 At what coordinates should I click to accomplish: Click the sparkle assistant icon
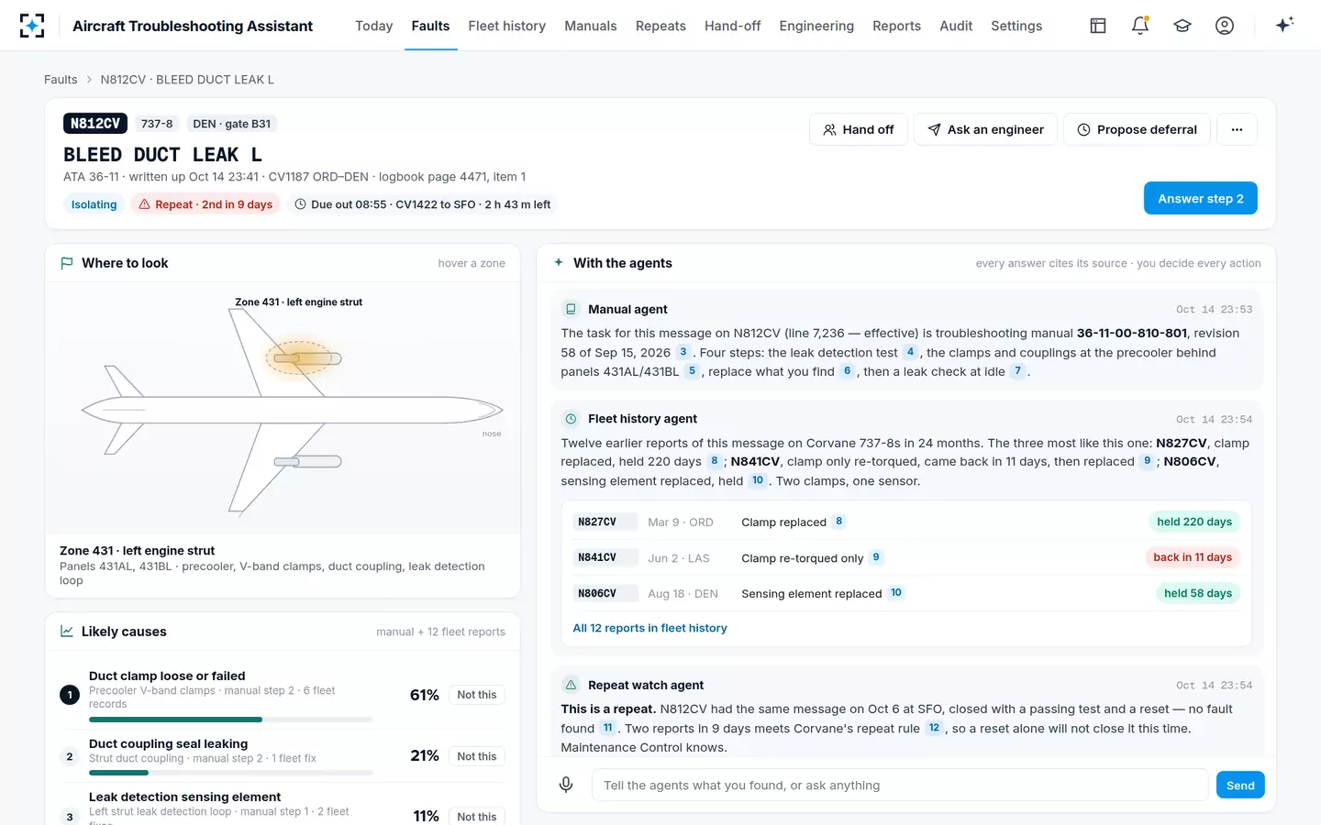pos(1284,25)
